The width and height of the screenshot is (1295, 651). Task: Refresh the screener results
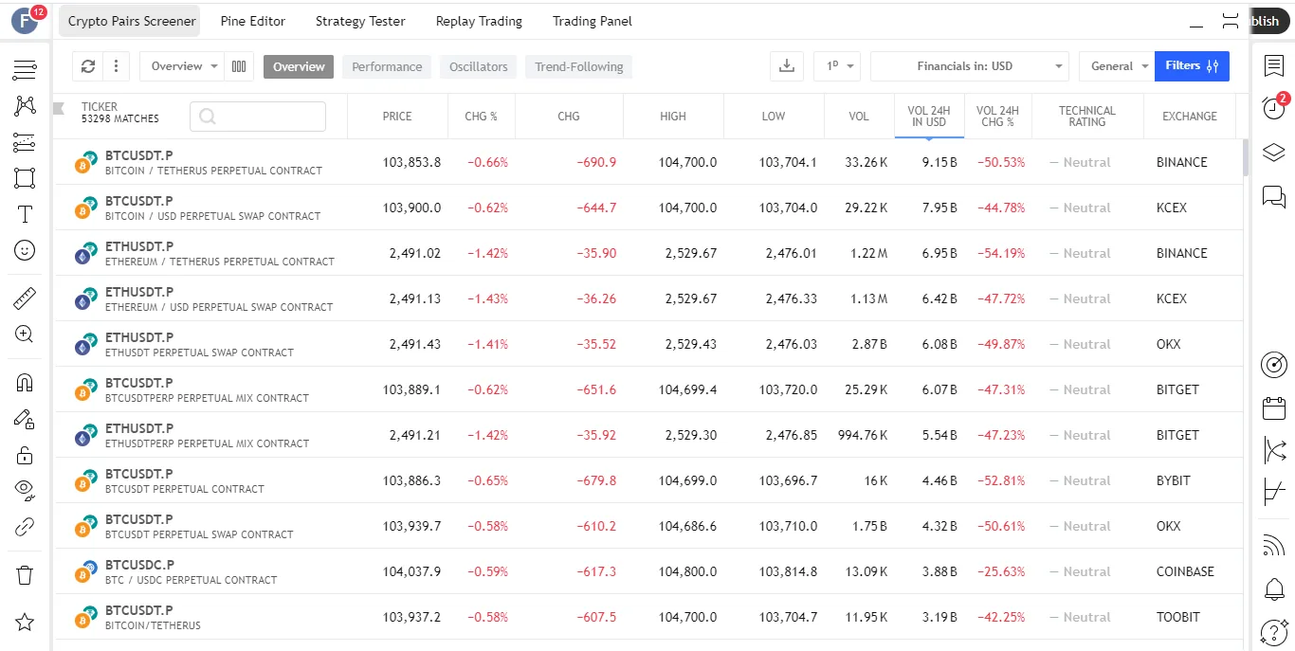tap(88, 66)
